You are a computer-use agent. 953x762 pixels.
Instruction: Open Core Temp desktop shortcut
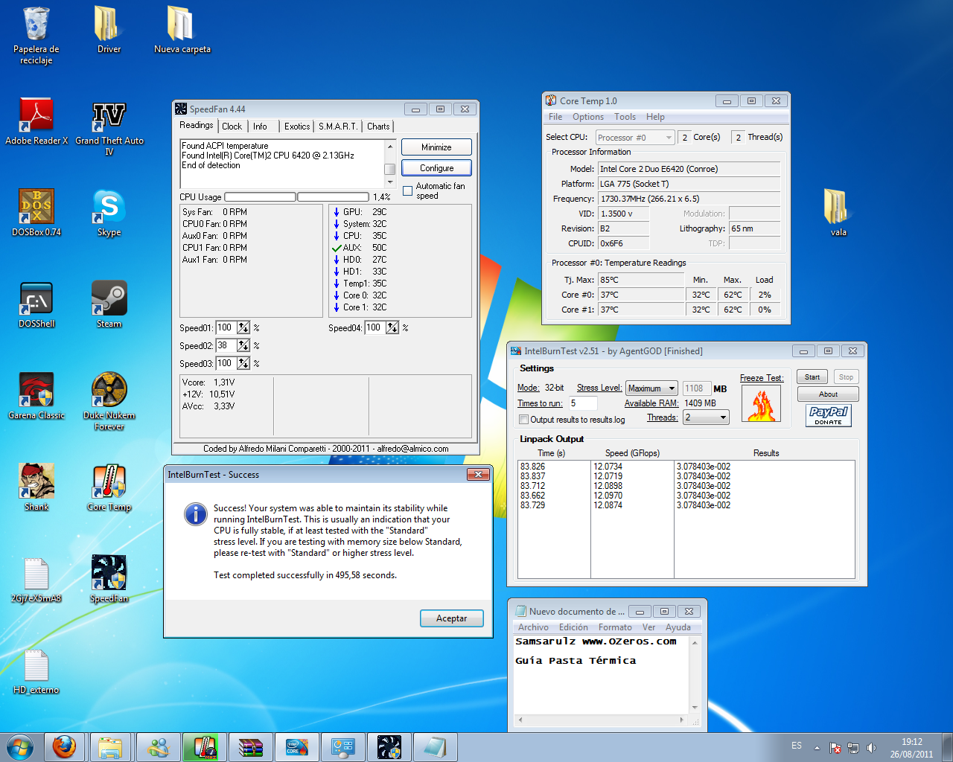109,487
